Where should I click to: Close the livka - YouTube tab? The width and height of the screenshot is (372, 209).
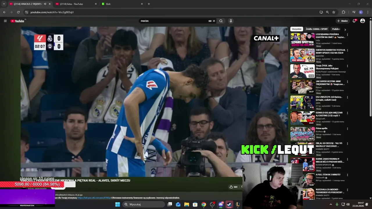pos(96,4)
